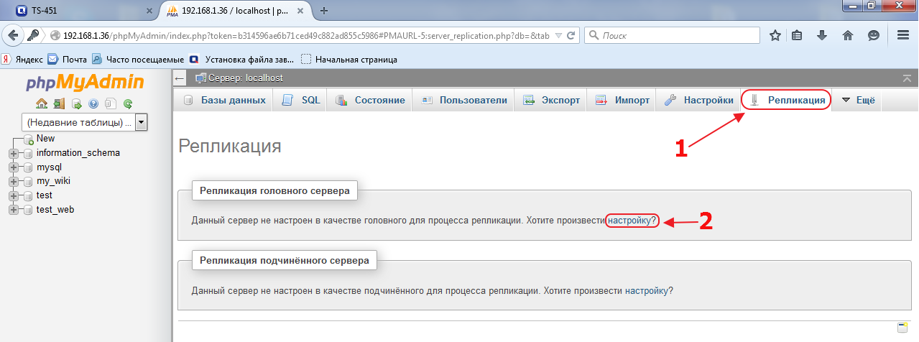Open new tab with plus button
This screenshot has width=919, height=342.
pyautogui.click(x=324, y=11)
